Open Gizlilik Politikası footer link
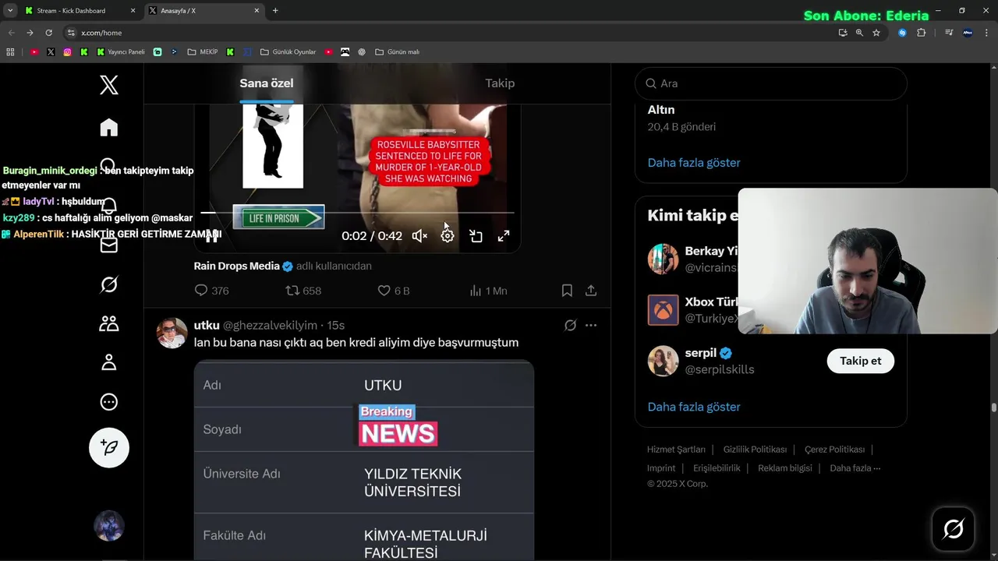The height and width of the screenshot is (561, 998). coord(755,450)
